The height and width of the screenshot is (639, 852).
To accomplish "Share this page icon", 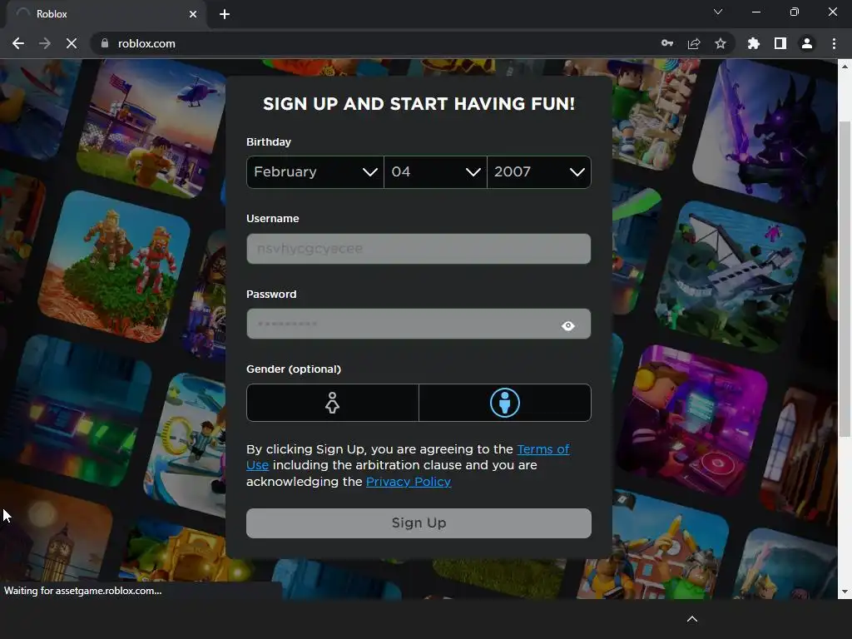I will [694, 43].
